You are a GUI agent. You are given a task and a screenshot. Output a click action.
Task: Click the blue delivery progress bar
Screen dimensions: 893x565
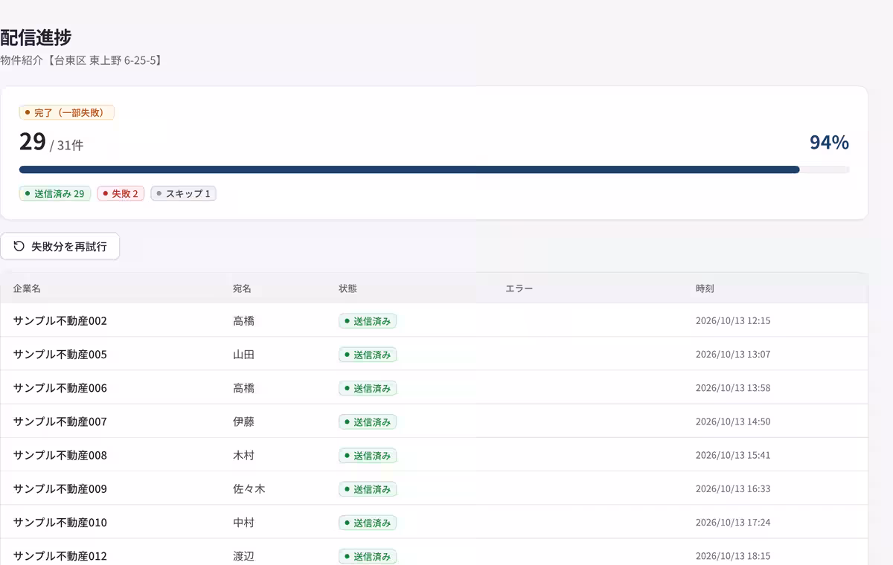tap(434, 169)
